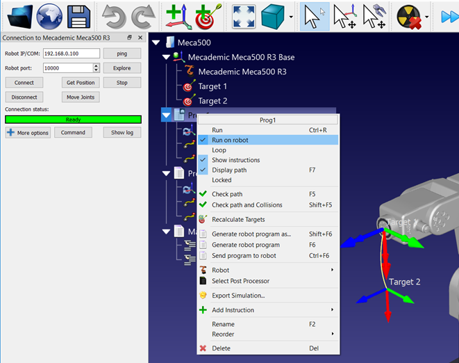The height and width of the screenshot is (363, 459).
Task: Collapse the Mecademic Meca500 R3 Base node
Action: (x=167, y=57)
